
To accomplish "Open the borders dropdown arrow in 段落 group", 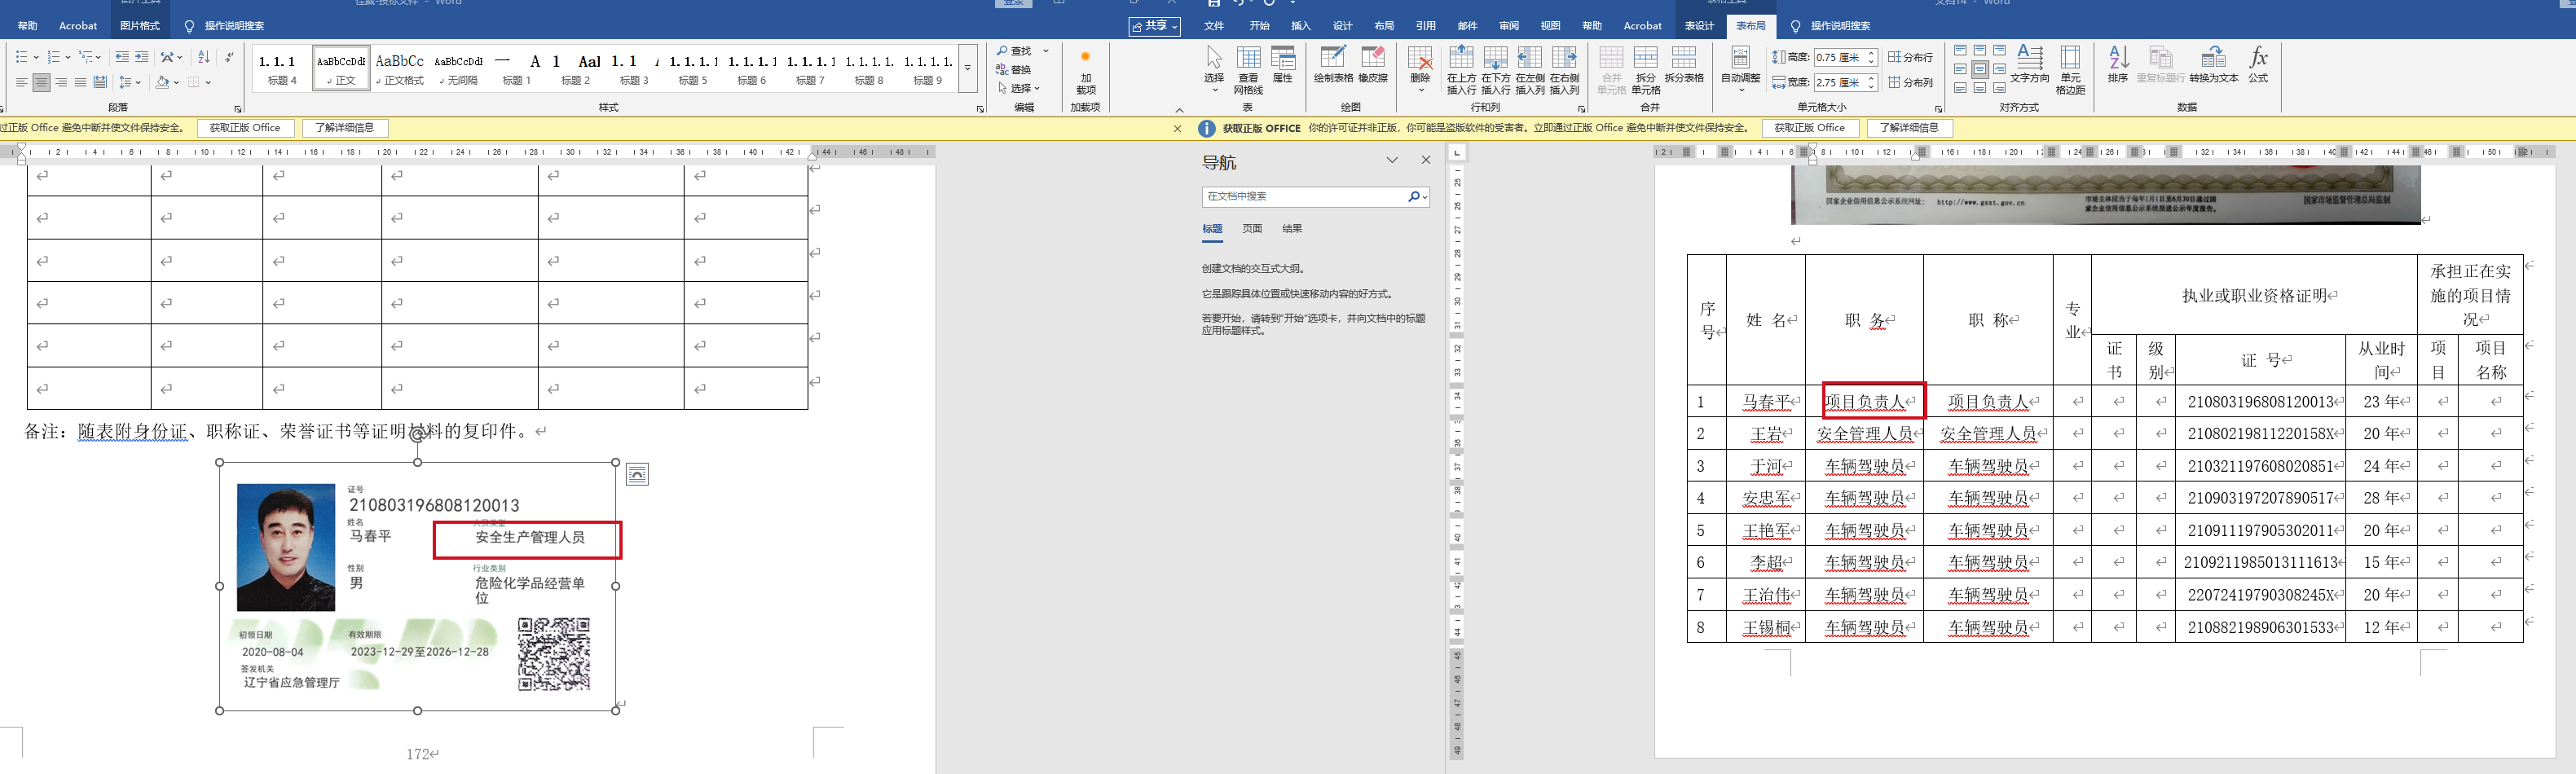I will click(x=208, y=82).
